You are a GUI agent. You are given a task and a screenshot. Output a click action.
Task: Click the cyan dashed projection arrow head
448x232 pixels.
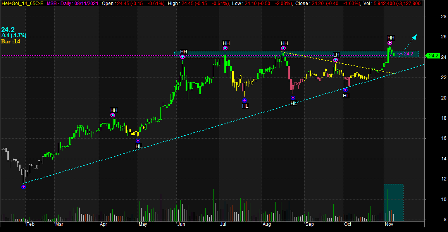(415, 36)
